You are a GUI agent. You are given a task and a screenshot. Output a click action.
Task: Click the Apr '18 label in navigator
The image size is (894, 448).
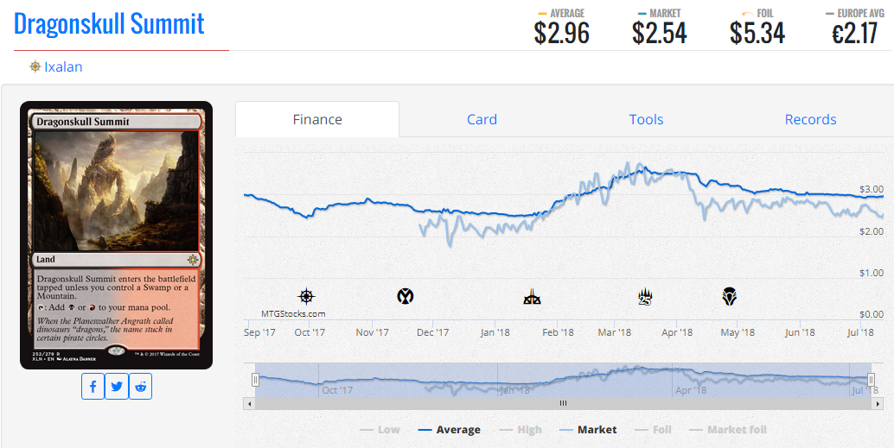(691, 390)
